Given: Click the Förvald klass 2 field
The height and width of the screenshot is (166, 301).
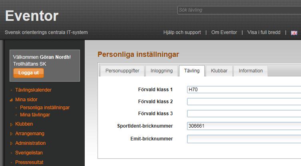Looking at the screenshot, I should (244, 102).
